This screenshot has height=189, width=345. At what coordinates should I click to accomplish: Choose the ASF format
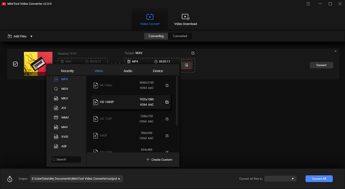click(64, 146)
